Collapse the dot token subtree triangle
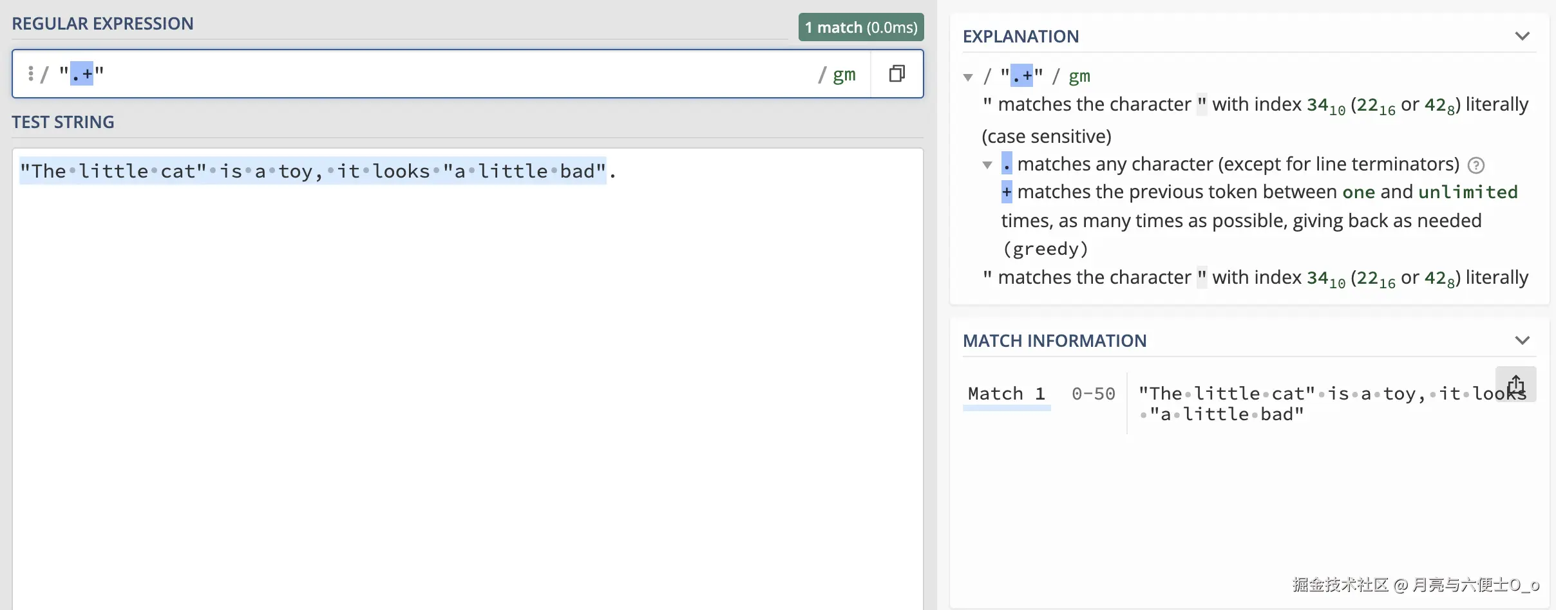Image resolution: width=1556 pixels, height=610 pixels. click(x=987, y=165)
